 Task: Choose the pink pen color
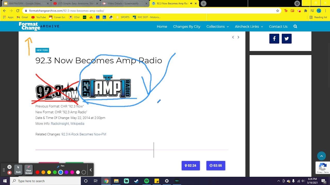point(72,172)
